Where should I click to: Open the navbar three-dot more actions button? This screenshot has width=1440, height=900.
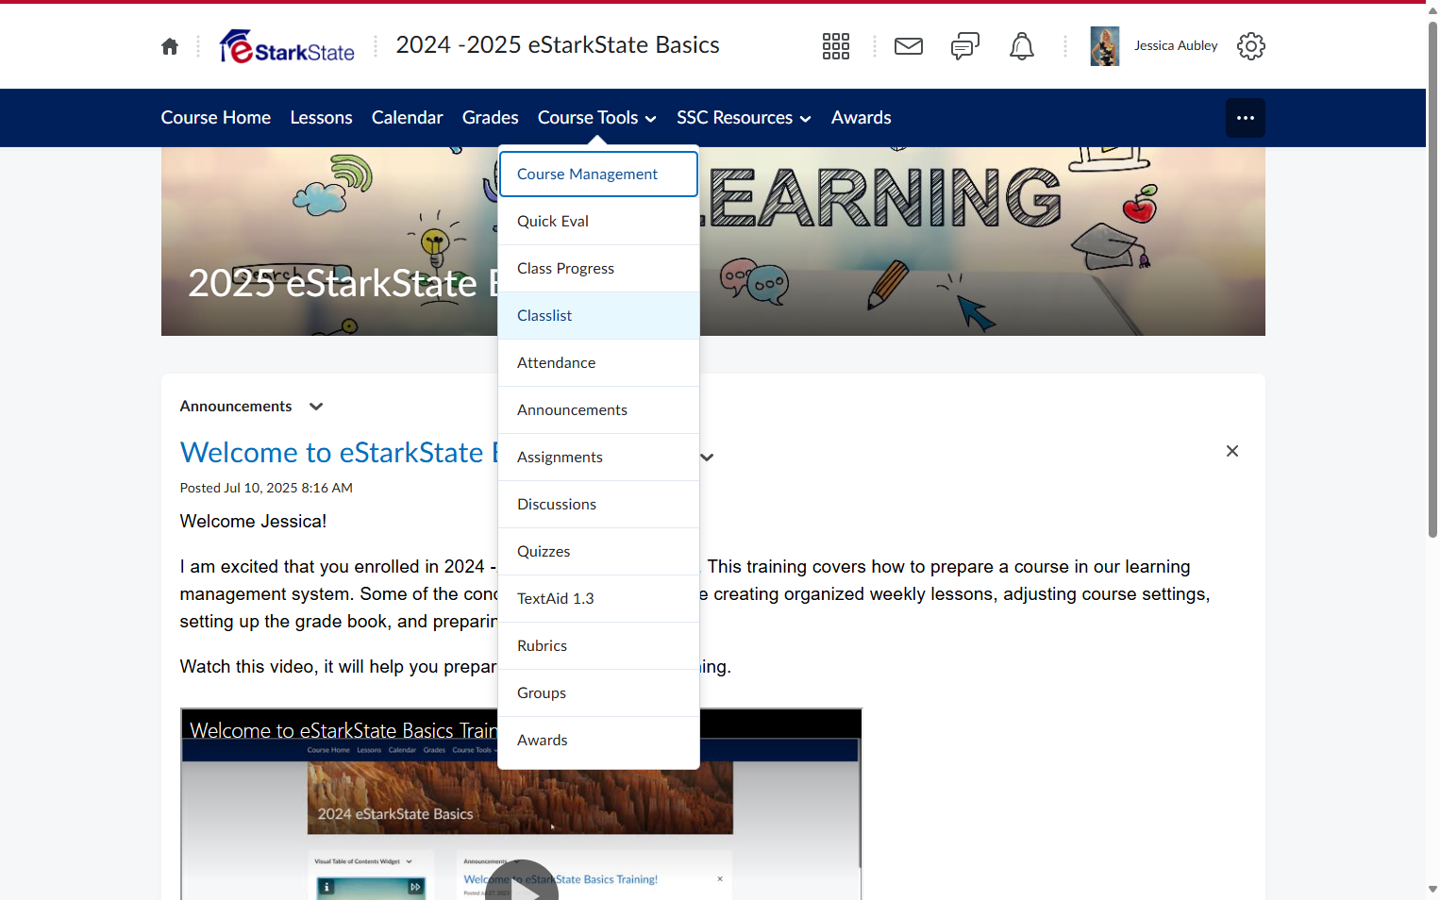1246,118
